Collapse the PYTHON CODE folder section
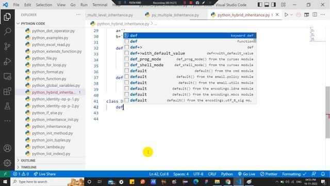Image resolution: width=330 pixels, height=186 pixels. point(51,23)
